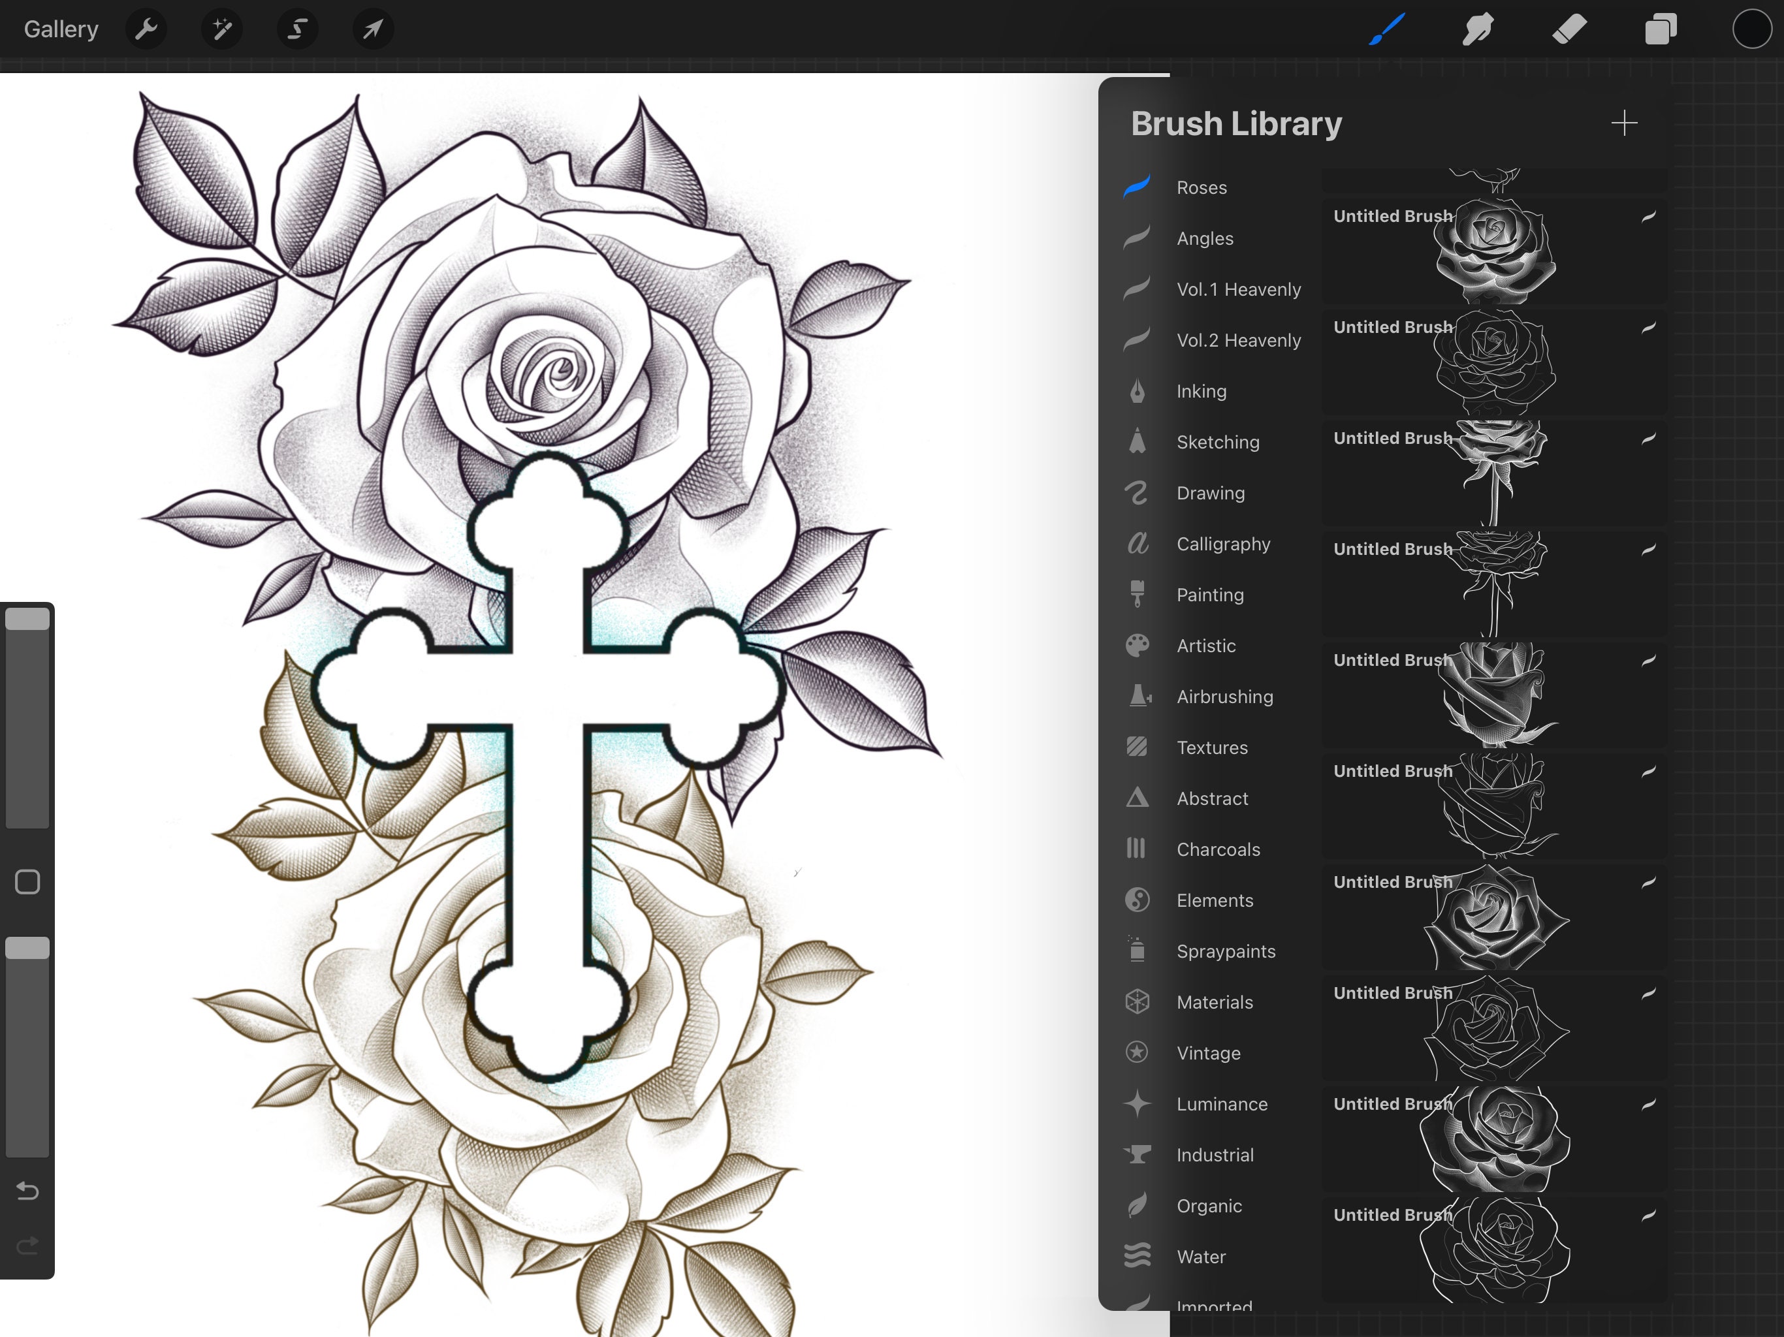The height and width of the screenshot is (1337, 1784).
Task: Adjust the brush size slider
Action: [27, 716]
